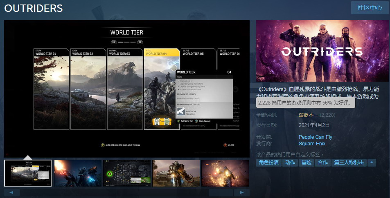Viewport: 390px width, 198px height.
Task: Click the left arrow of thumbnail strip
Action: 12,193
